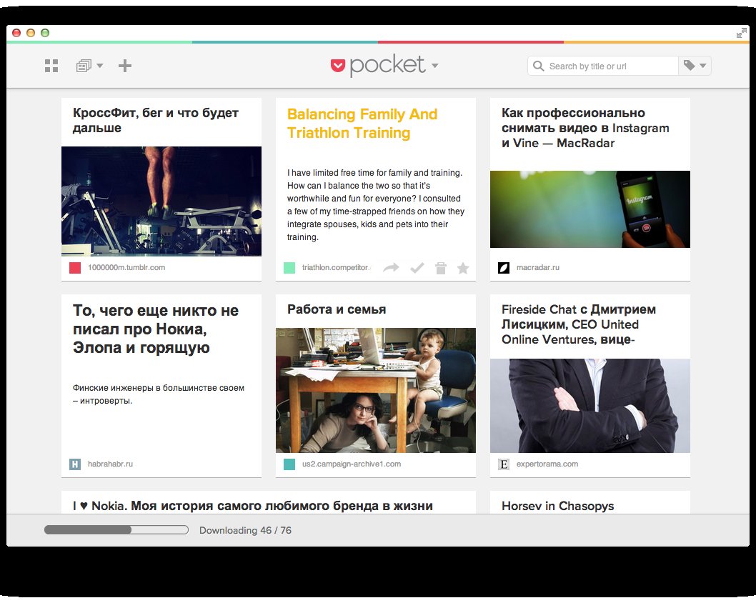
Task: Click the red tumblr favicon
Action: [x=75, y=267]
